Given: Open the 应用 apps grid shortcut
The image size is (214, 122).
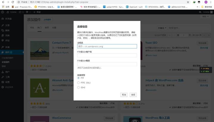Looking at the screenshot, I should (x=6, y=7).
